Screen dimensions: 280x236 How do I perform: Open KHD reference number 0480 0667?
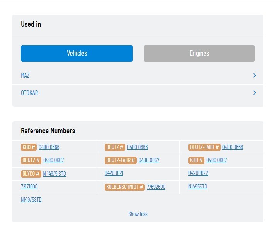216,160
